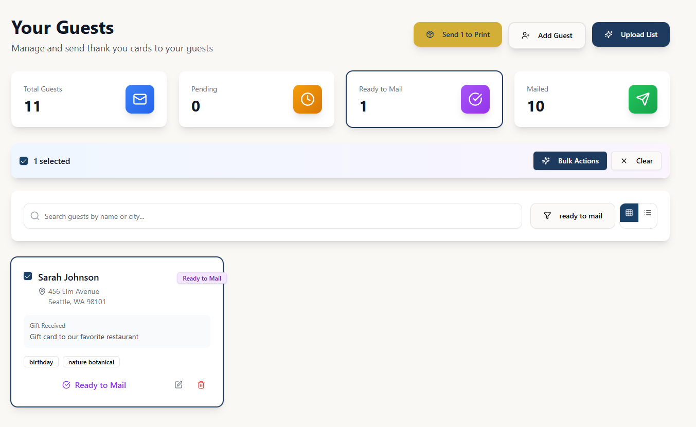Click the search guests input field
The image size is (696, 427).
(273, 216)
